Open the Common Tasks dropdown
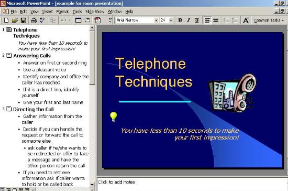This screenshot has width=288, height=191. [269, 20]
